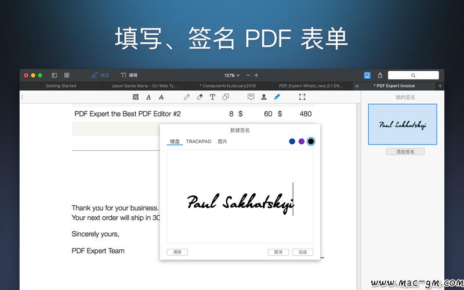464x290 pixels.
Task: Choose the 键盘 keyboard signature tab
Action: (175, 142)
